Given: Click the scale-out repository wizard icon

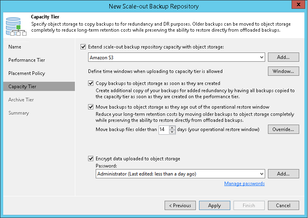Looking at the screenshot, I should pos(15,26).
